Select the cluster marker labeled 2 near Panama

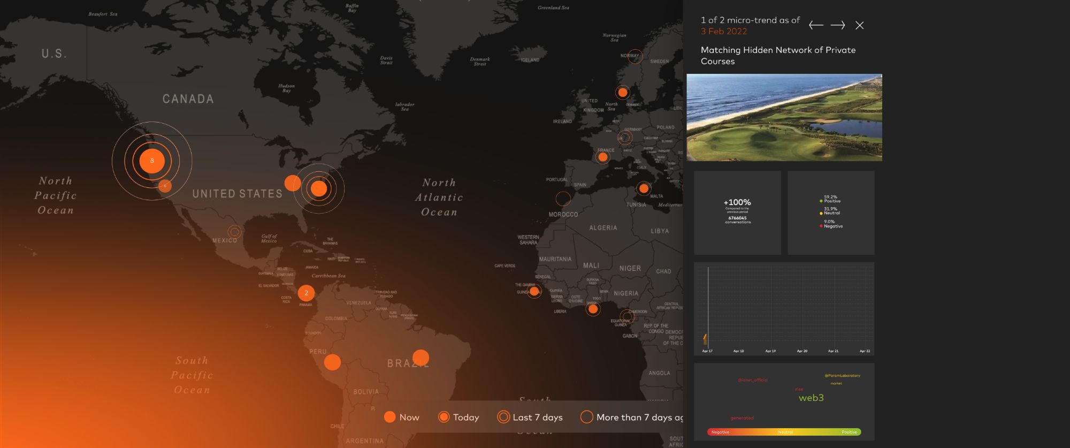306,293
